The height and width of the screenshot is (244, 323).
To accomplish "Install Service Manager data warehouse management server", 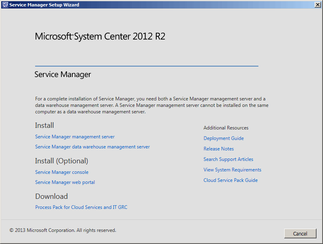I will pyautogui.click(x=92, y=147).
